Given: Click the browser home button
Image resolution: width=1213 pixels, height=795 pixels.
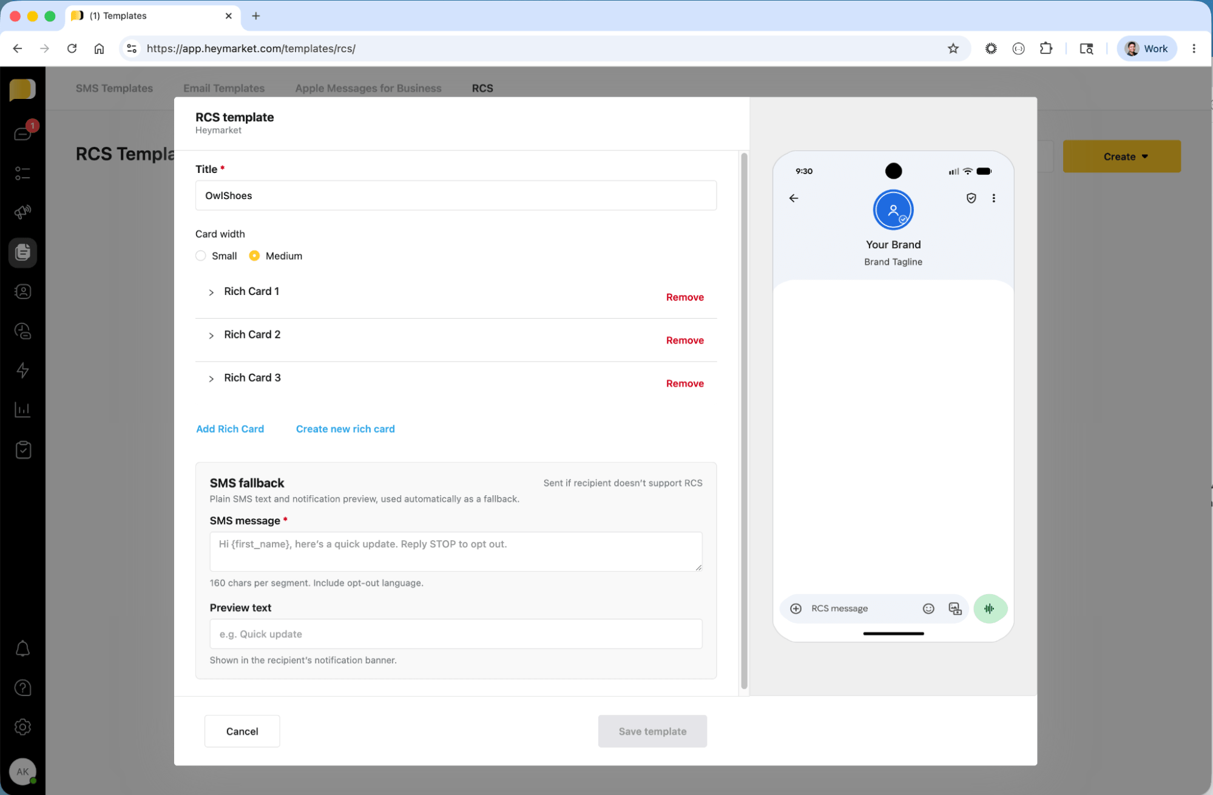Looking at the screenshot, I should click(x=99, y=49).
